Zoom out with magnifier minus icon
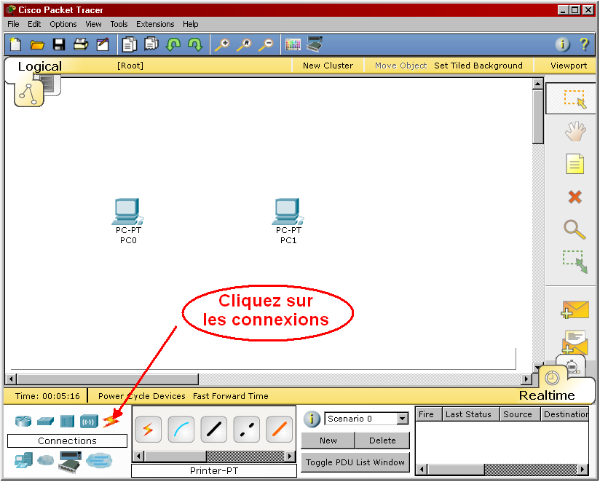Image resolution: width=600 pixels, height=482 pixels. coord(266,44)
